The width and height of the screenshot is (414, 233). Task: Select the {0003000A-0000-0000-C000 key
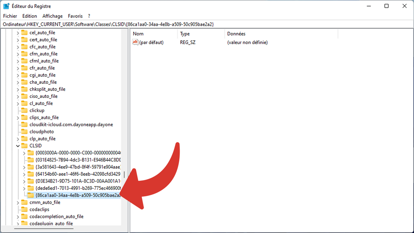click(x=78, y=153)
